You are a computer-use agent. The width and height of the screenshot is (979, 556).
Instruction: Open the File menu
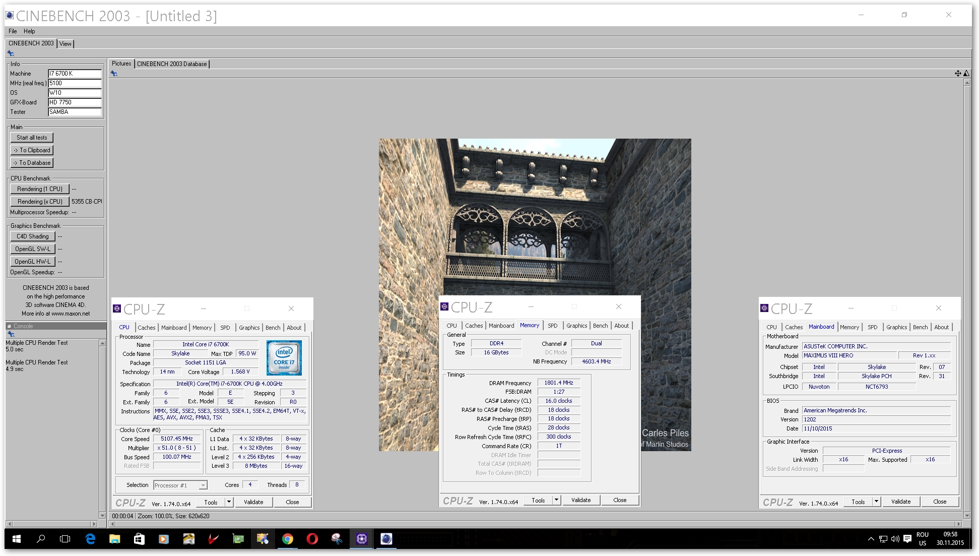tap(13, 31)
